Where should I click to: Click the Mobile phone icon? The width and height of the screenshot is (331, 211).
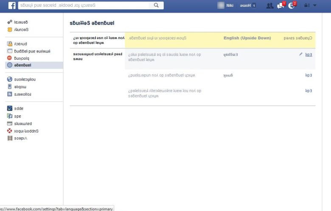10,86
